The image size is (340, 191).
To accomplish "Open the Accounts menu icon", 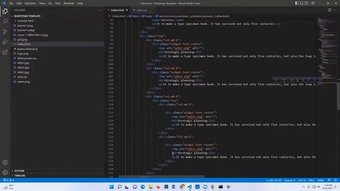I will pos(5,162).
